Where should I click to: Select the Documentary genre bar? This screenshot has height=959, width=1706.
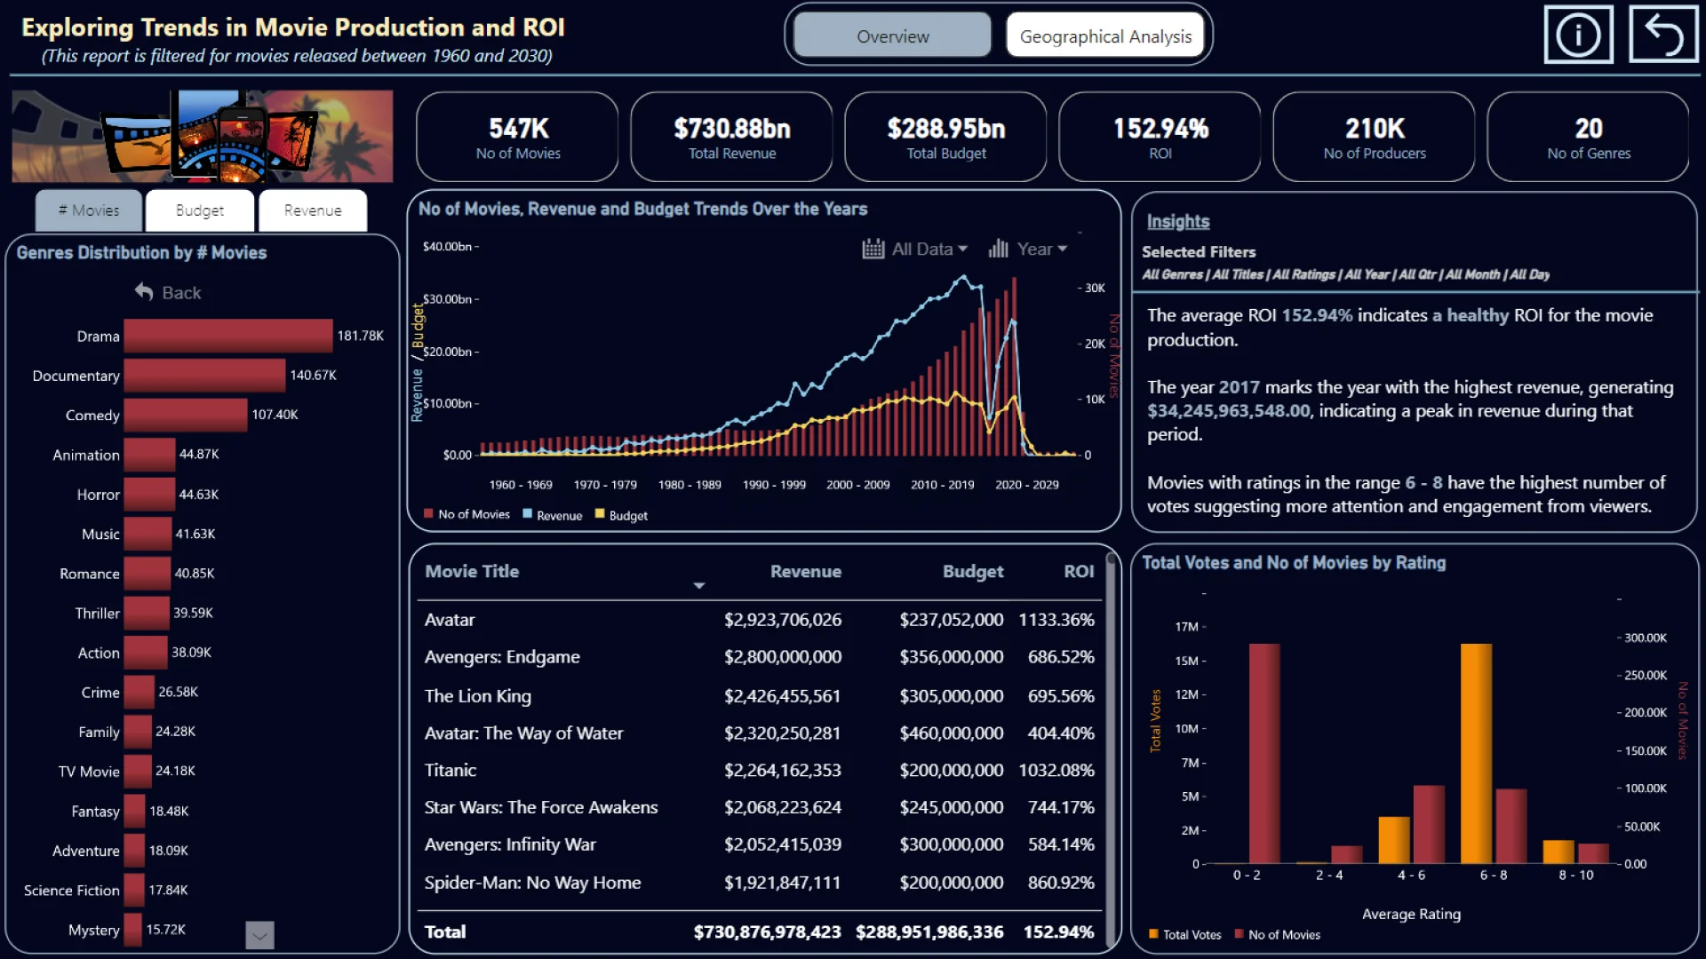[205, 376]
